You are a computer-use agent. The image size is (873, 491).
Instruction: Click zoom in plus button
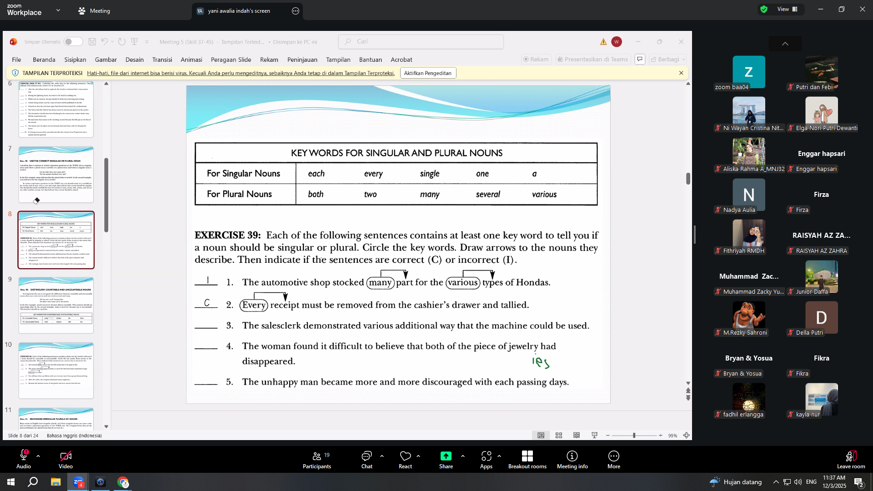661,436
